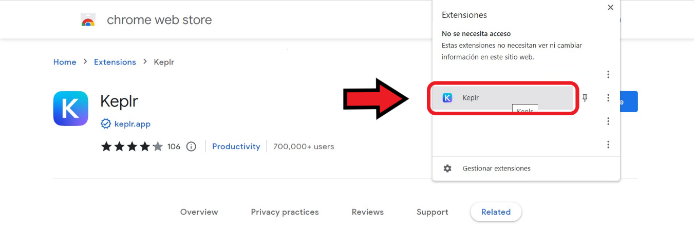Select the Related tab

click(x=496, y=212)
